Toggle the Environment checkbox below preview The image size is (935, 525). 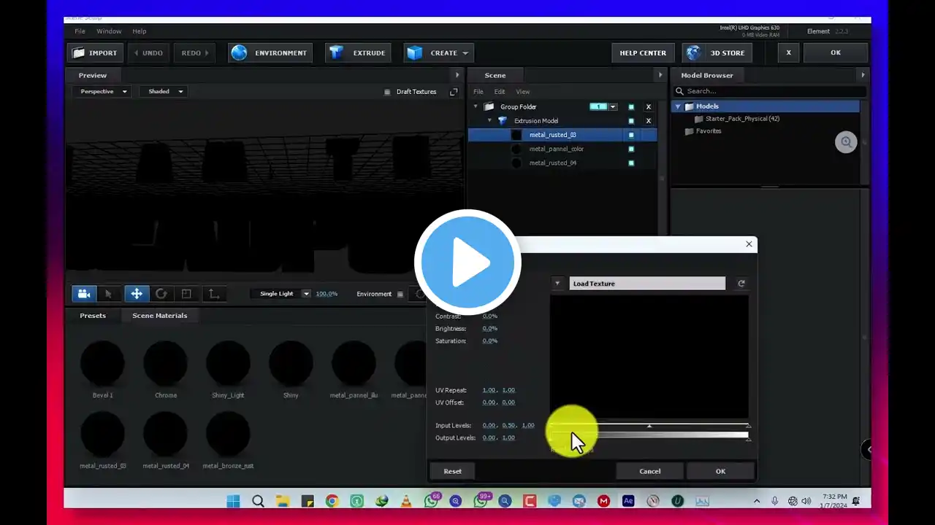coord(400,294)
